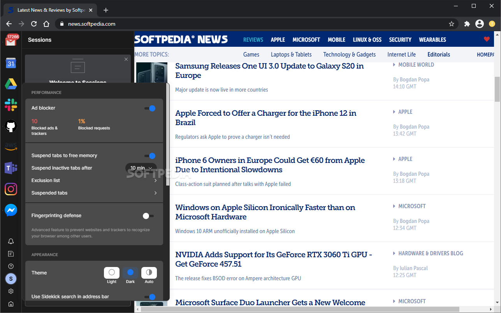Click the red heart icon on Softpedia
This screenshot has height=313, width=501.
tap(487, 39)
